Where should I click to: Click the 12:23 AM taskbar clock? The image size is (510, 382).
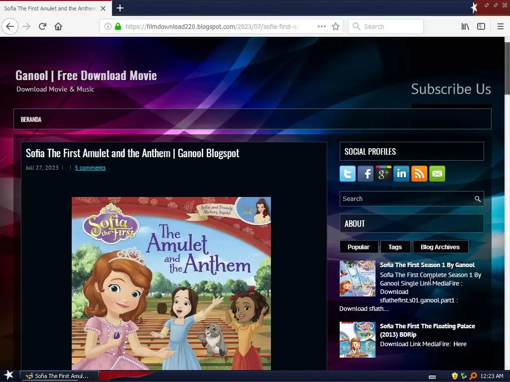[x=492, y=376]
